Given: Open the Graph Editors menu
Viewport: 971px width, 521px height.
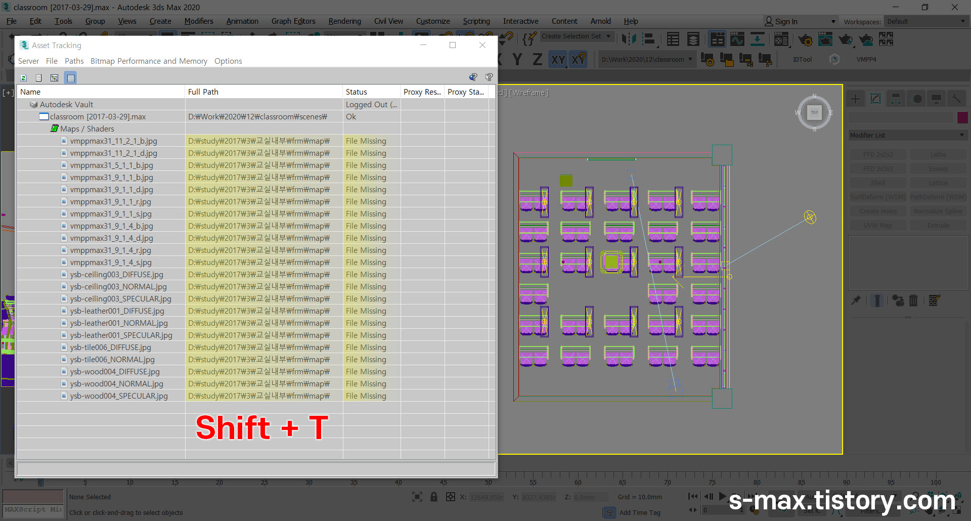Looking at the screenshot, I should [293, 21].
